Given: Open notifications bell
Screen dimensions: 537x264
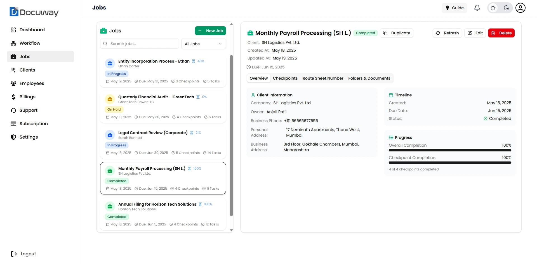Looking at the screenshot, I should click(x=477, y=8).
